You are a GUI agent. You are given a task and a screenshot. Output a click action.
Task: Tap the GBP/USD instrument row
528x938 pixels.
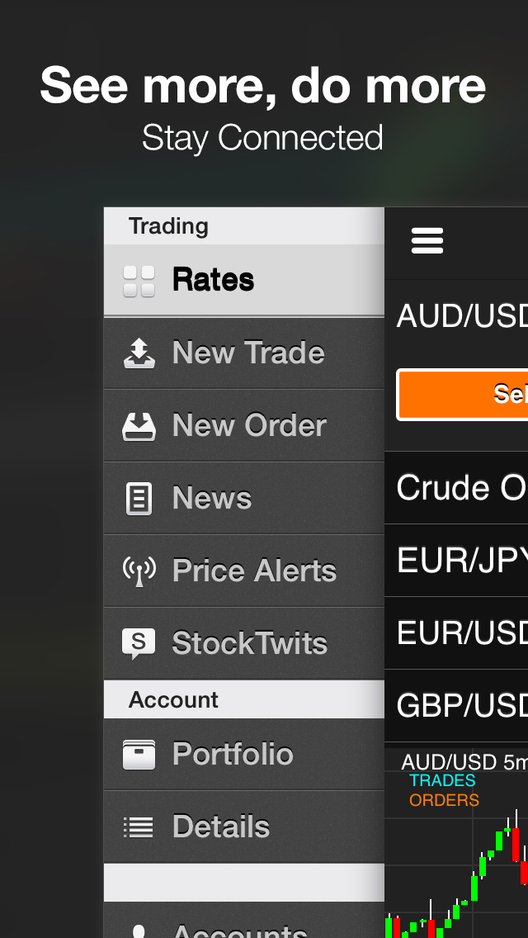460,706
